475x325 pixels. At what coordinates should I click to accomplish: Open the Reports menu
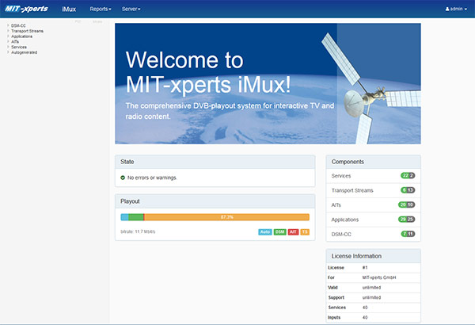point(101,9)
